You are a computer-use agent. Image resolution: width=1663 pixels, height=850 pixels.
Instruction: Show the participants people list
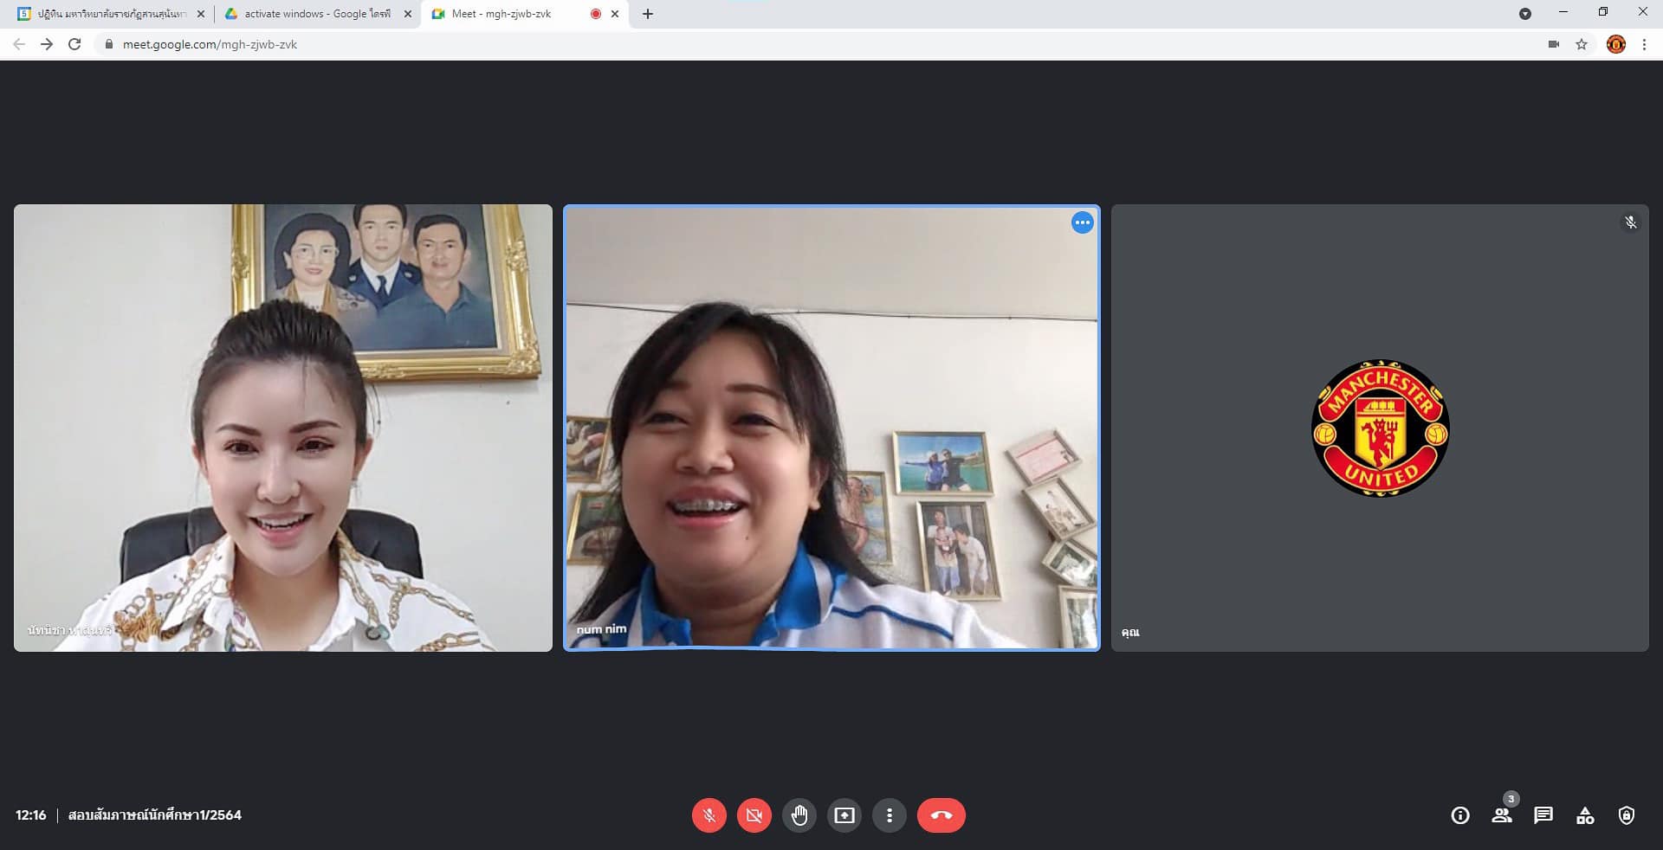tap(1502, 815)
